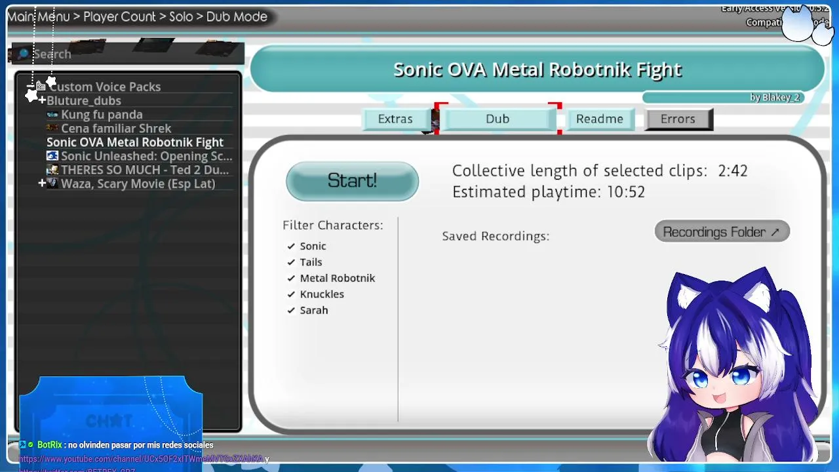Expand the Waza, Scary Movie entry

(x=42, y=184)
